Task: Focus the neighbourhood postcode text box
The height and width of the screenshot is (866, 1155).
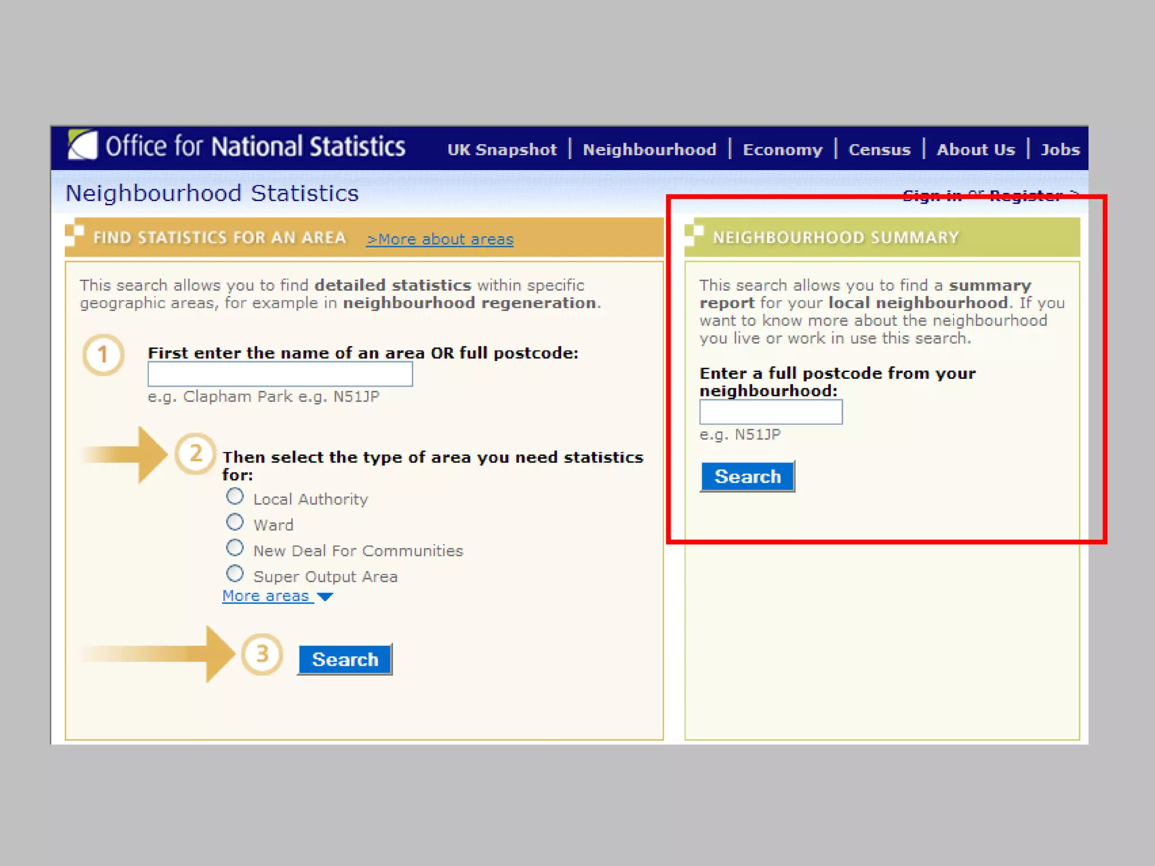Action: pyautogui.click(x=770, y=412)
